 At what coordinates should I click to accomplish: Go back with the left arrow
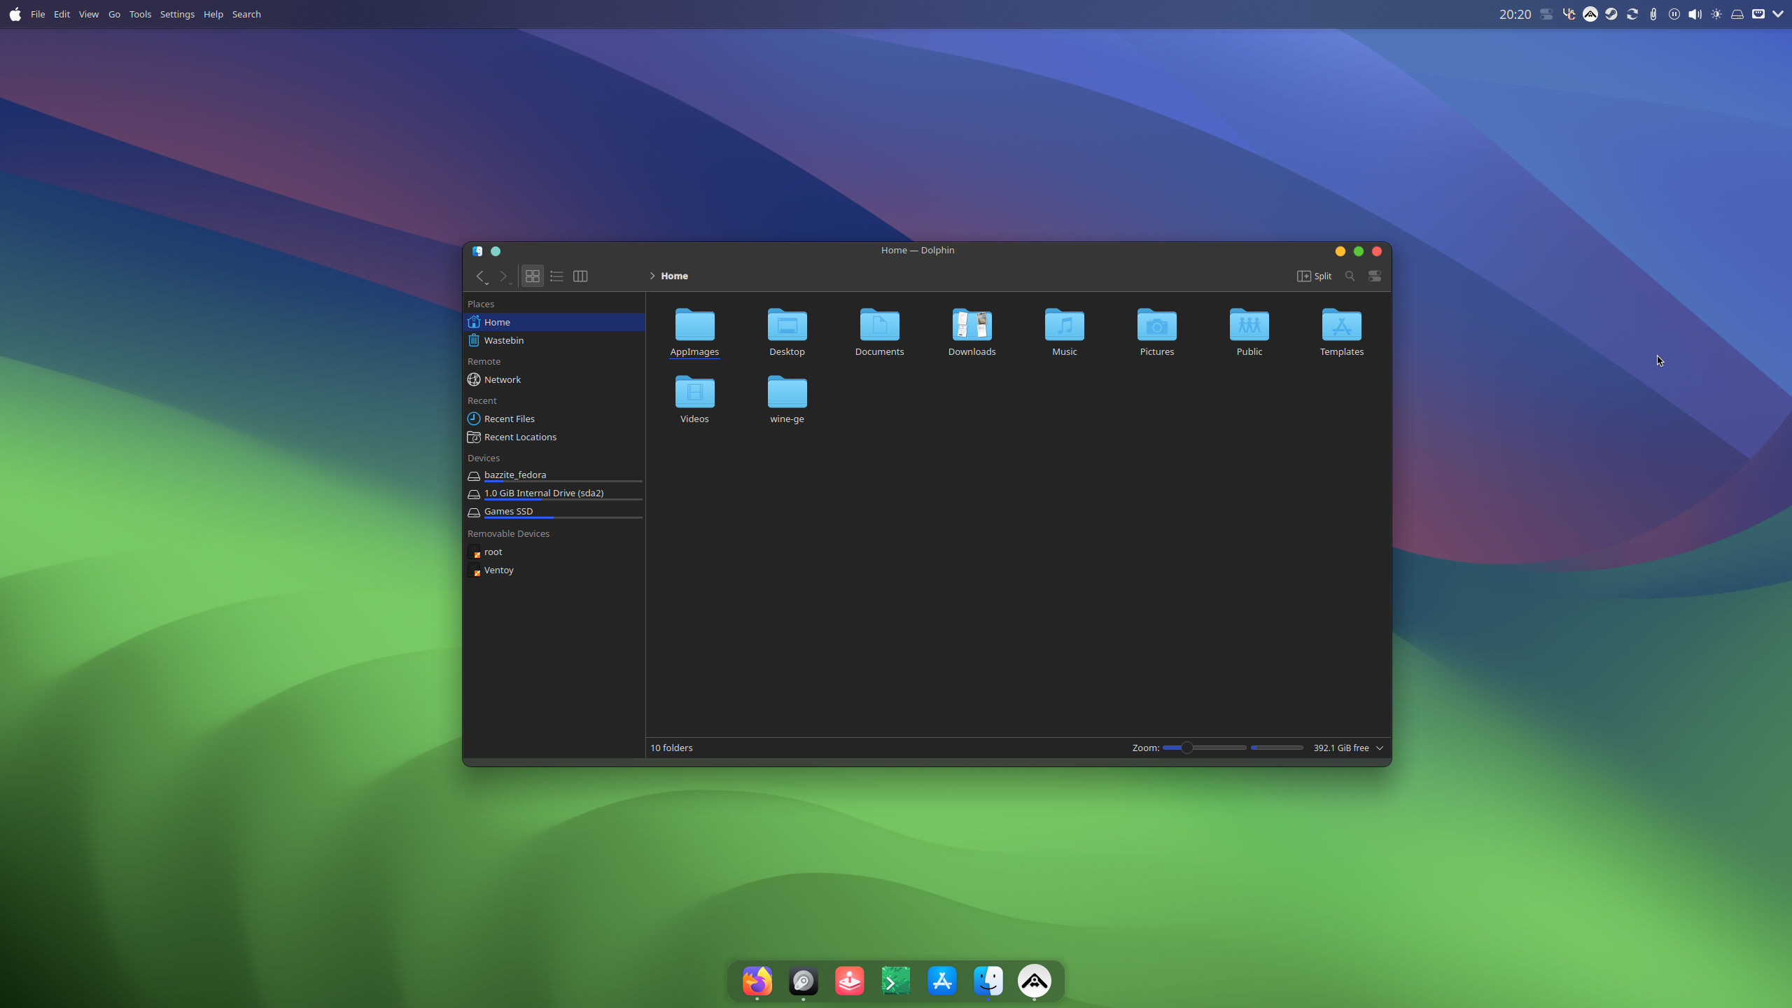pos(479,276)
